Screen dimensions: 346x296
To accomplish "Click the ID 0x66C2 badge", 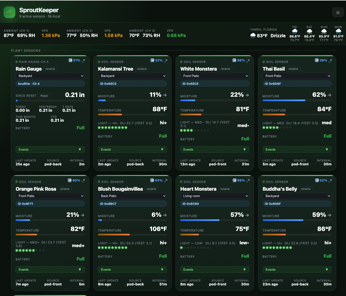I will pos(132,84).
